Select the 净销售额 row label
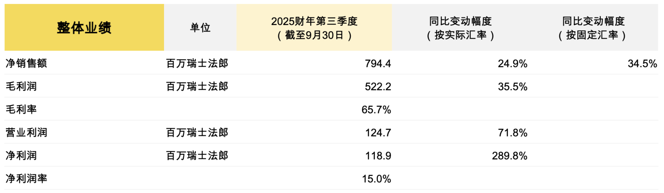 (26, 63)
